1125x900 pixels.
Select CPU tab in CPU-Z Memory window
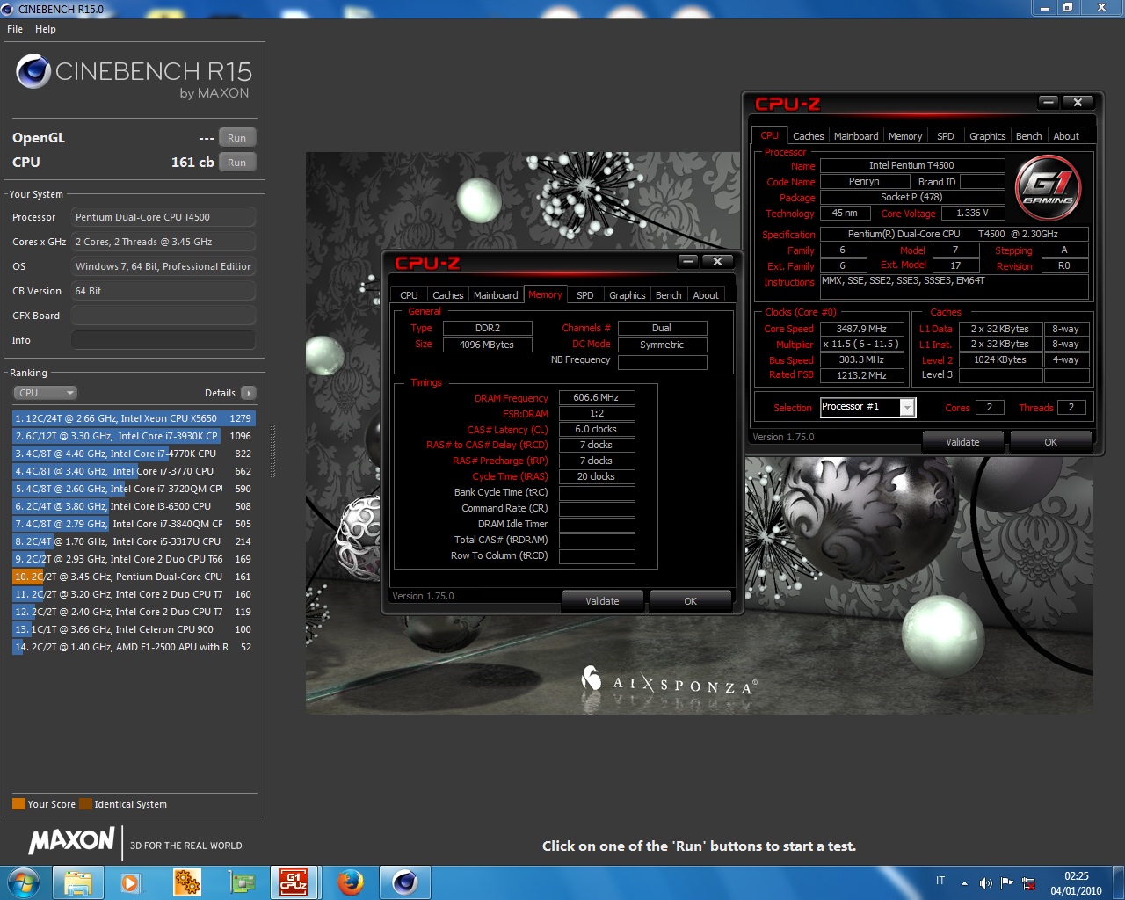point(410,295)
